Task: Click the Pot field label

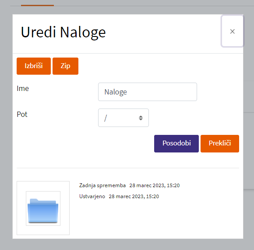Action: (22, 114)
